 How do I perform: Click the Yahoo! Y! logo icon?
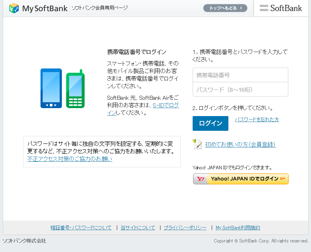click(x=201, y=179)
